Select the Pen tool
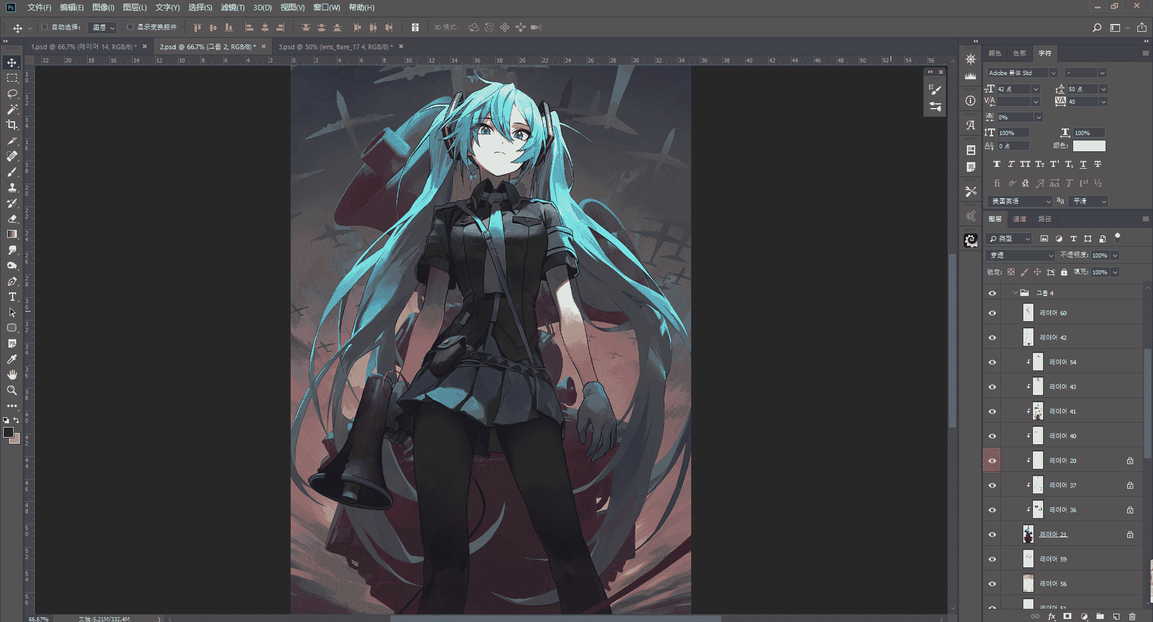 tap(12, 281)
